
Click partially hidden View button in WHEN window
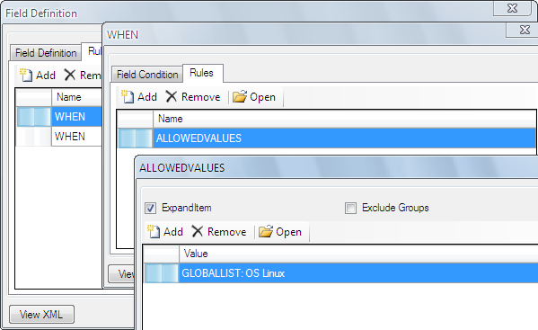point(121,273)
